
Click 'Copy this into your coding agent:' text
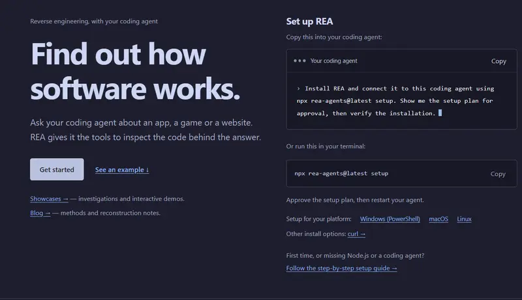pyautogui.click(x=334, y=37)
